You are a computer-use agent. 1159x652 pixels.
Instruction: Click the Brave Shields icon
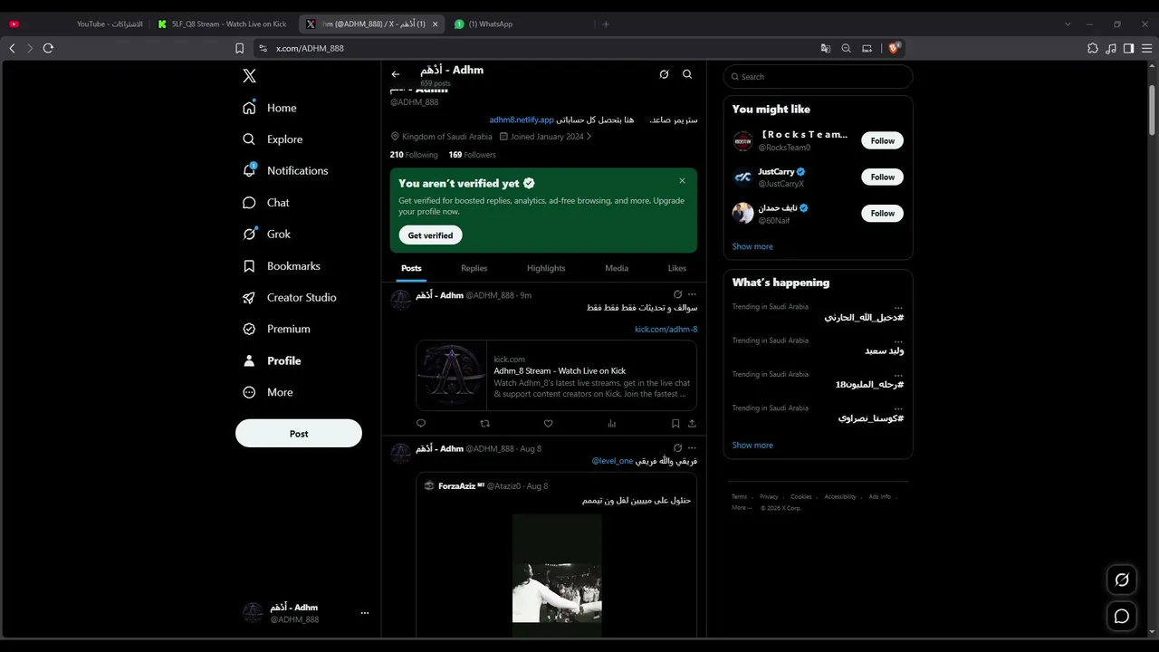tap(895, 48)
